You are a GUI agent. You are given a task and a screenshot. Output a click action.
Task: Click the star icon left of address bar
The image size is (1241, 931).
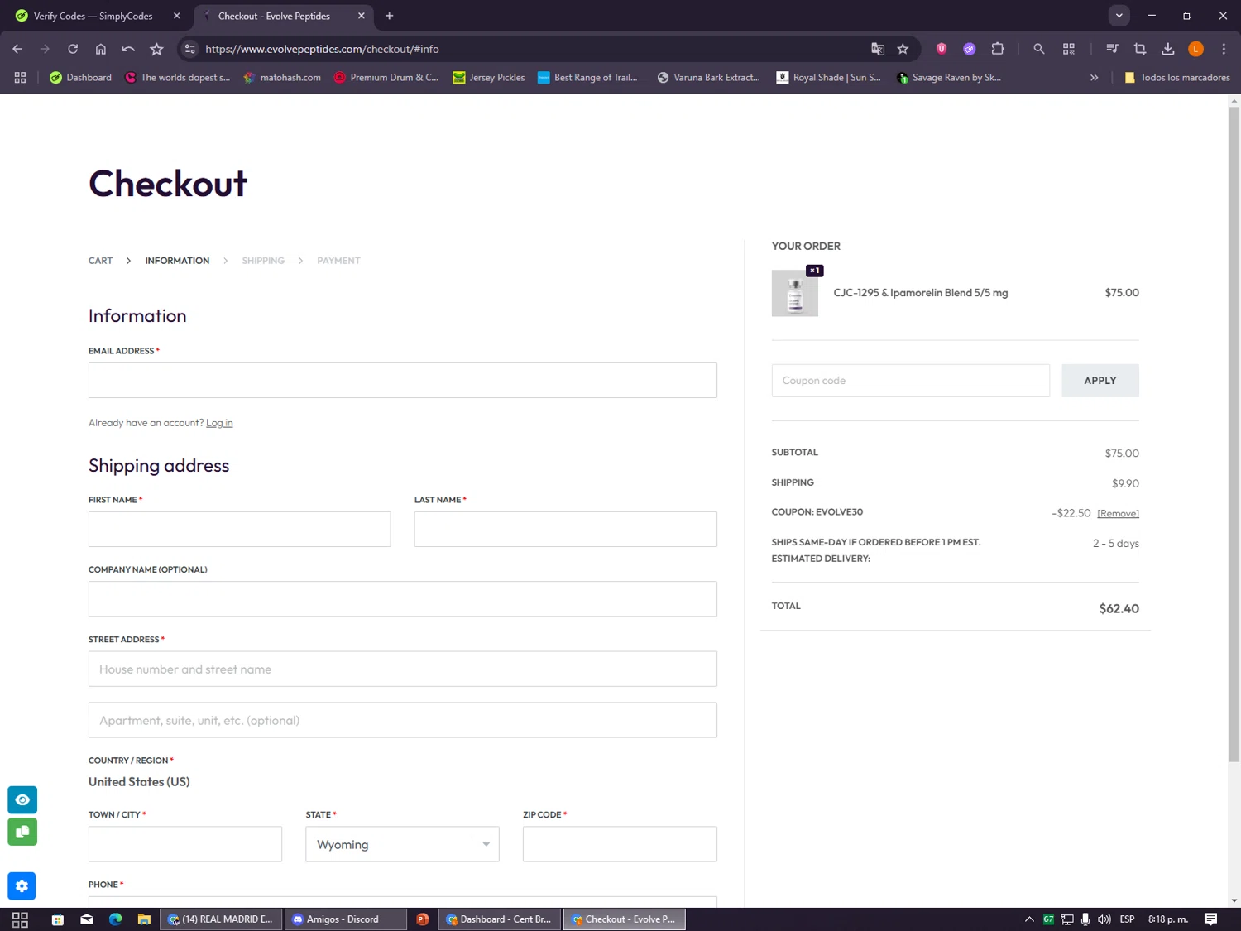coord(156,49)
